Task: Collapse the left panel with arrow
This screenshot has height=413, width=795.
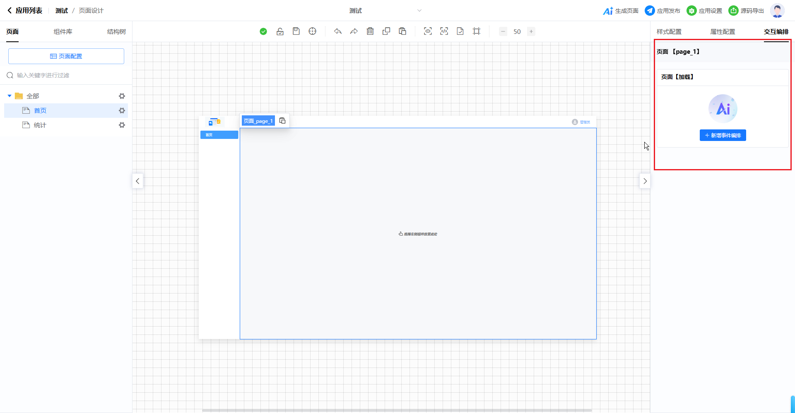Action: pyautogui.click(x=137, y=181)
